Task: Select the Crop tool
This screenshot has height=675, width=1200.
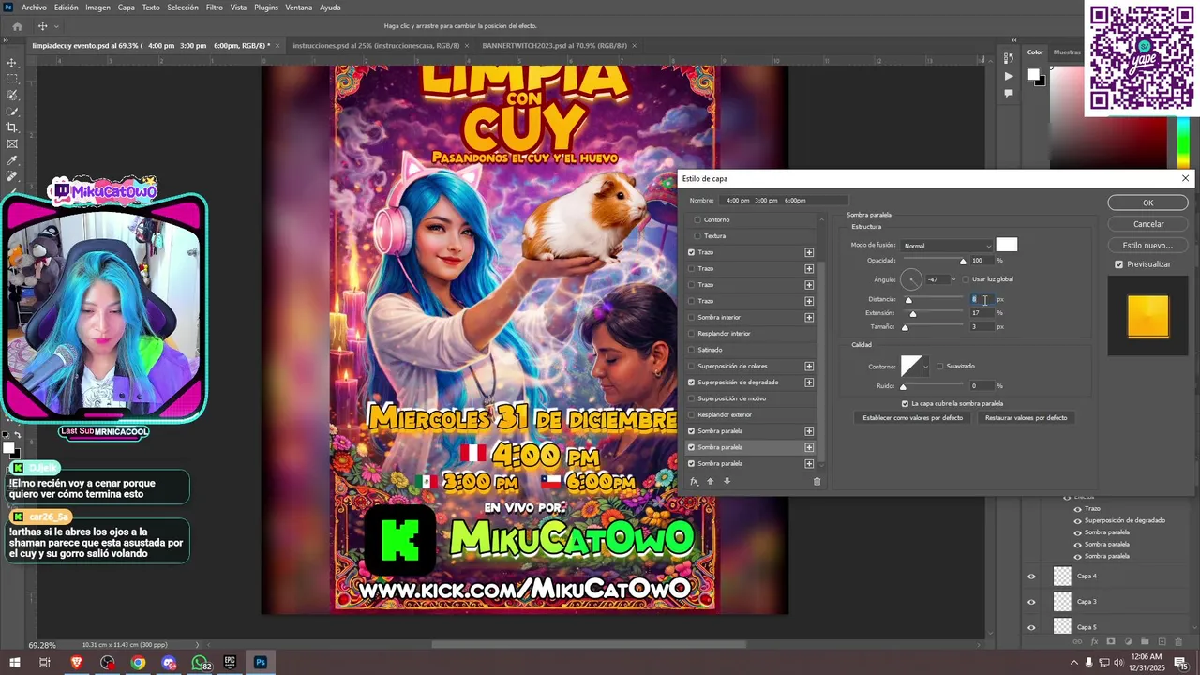Action: coord(12,127)
